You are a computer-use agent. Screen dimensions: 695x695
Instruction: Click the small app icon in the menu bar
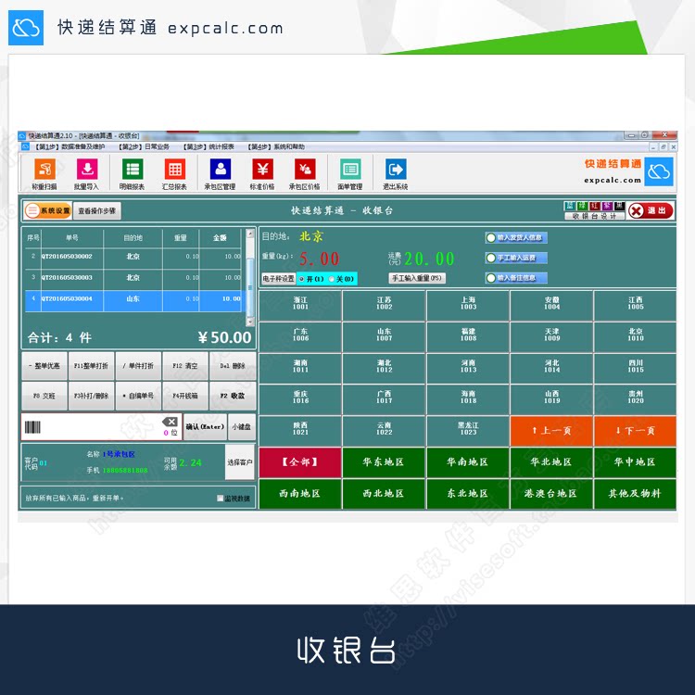[25, 146]
